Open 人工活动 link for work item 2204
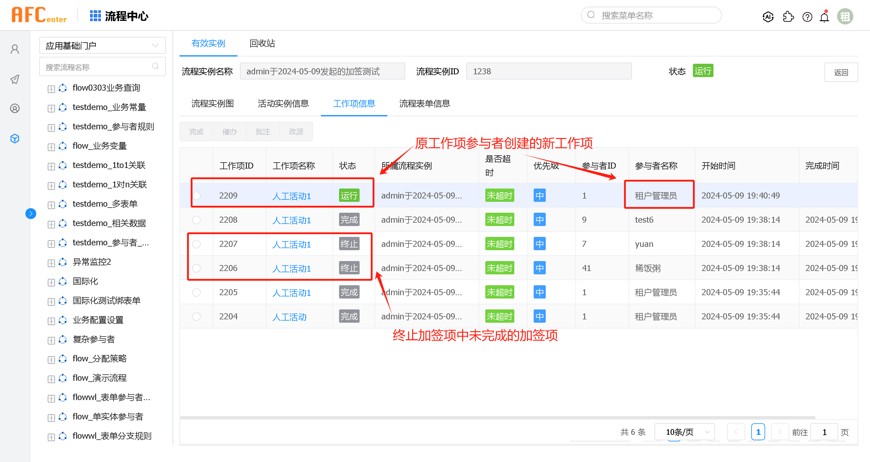 (289, 317)
